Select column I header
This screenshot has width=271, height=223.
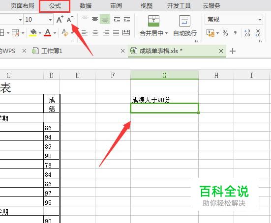tap(251, 75)
